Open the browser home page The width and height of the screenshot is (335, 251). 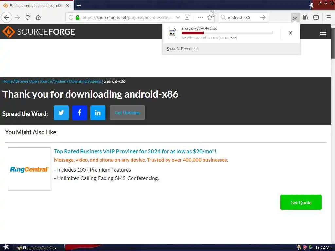tap(38, 18)
